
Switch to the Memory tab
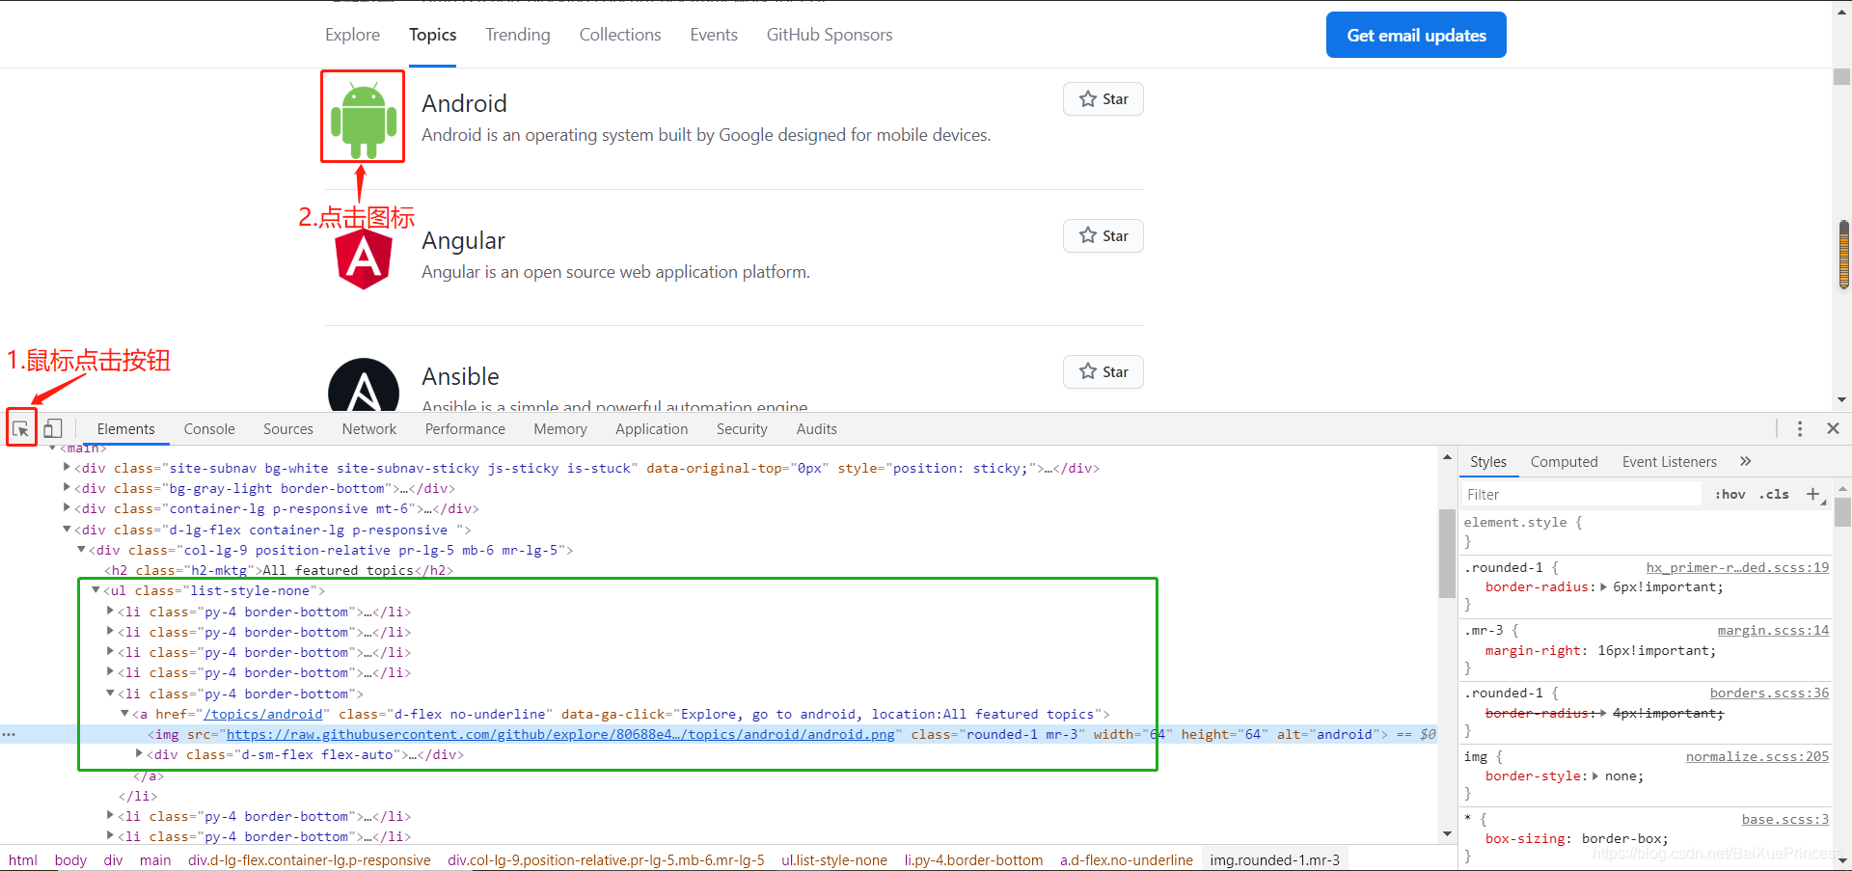tap(560, 429)
